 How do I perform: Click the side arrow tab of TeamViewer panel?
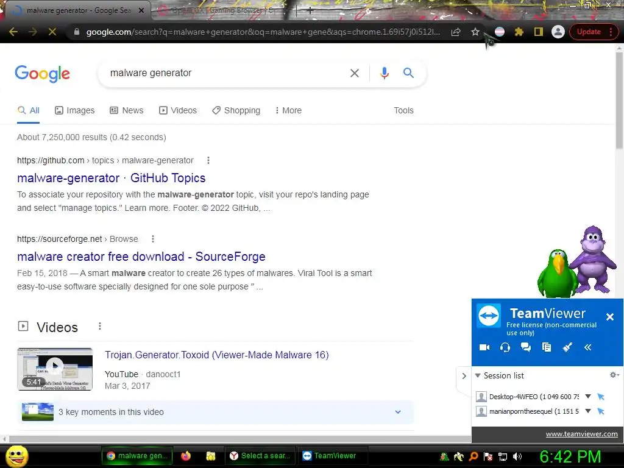[464, 375]
